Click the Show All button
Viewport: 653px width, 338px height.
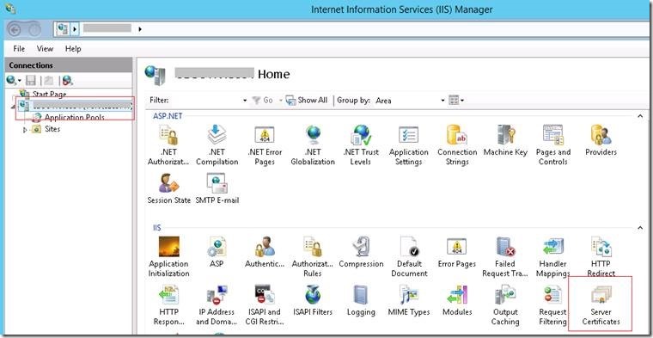coord(307,101)
